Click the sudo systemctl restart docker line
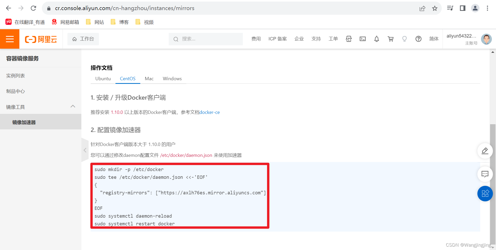The image size is (496, 250). point(134,224)
